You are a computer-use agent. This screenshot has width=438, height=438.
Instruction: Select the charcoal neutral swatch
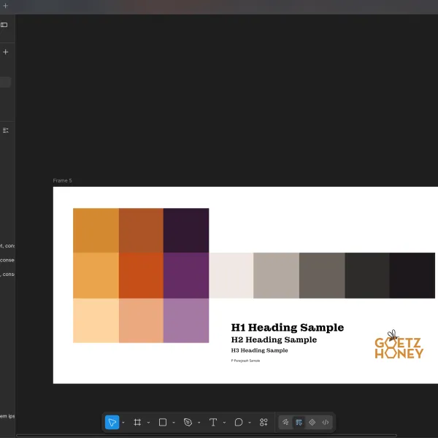pyautogui.click(x=367, y=275)
